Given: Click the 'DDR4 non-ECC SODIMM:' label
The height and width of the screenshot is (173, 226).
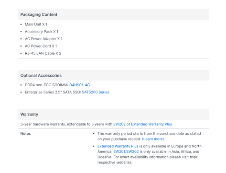Looking at the screenshot, I should pyautogui.click(x=46, y=85).
